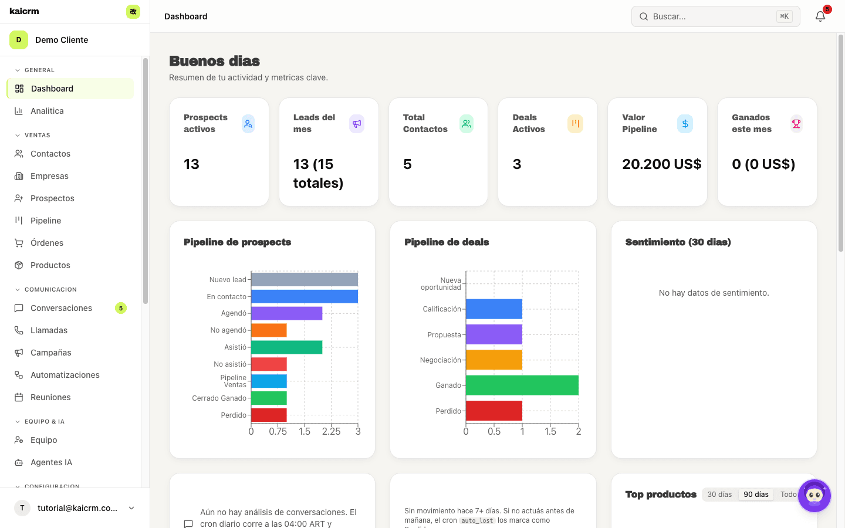
Task: Open Empresas page
Action: (x=70, y=176)
